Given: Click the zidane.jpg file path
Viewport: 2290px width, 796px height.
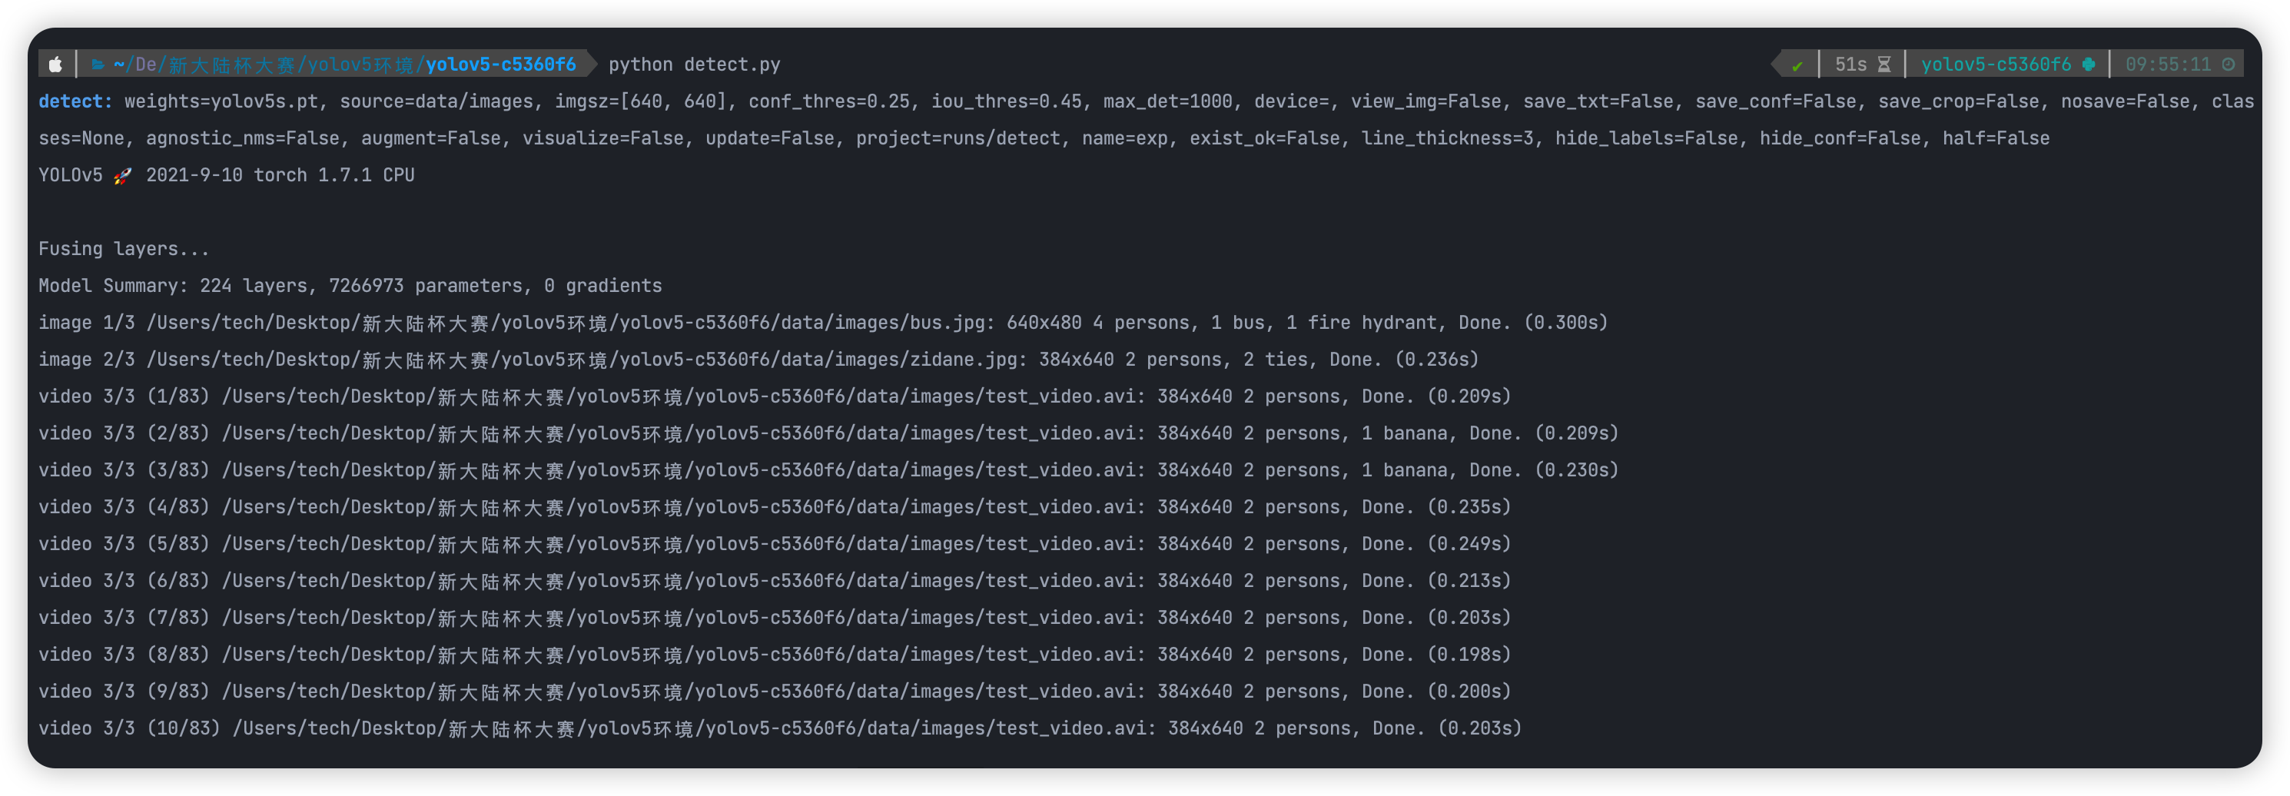Looking at the screenshot, I should coord(585,360).
